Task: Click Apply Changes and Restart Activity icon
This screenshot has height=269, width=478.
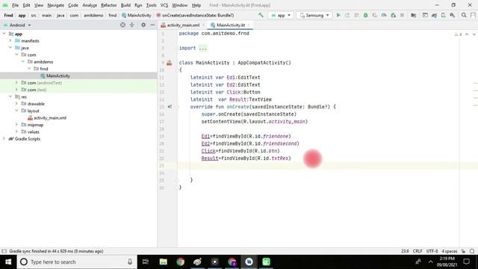Action: coord(347,15)
